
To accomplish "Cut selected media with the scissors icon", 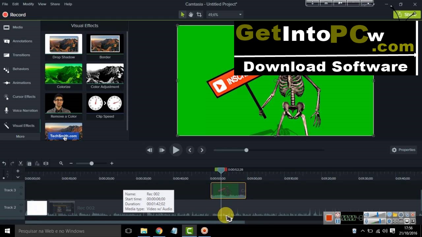I will [x=20, y=163].
